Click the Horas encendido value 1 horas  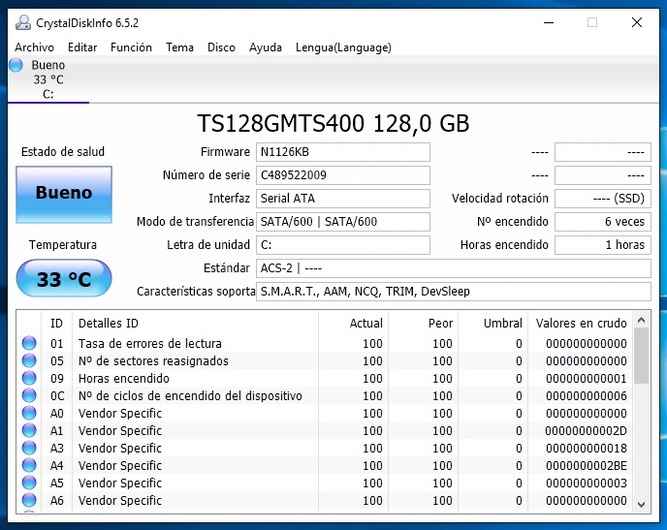point(603,245)
